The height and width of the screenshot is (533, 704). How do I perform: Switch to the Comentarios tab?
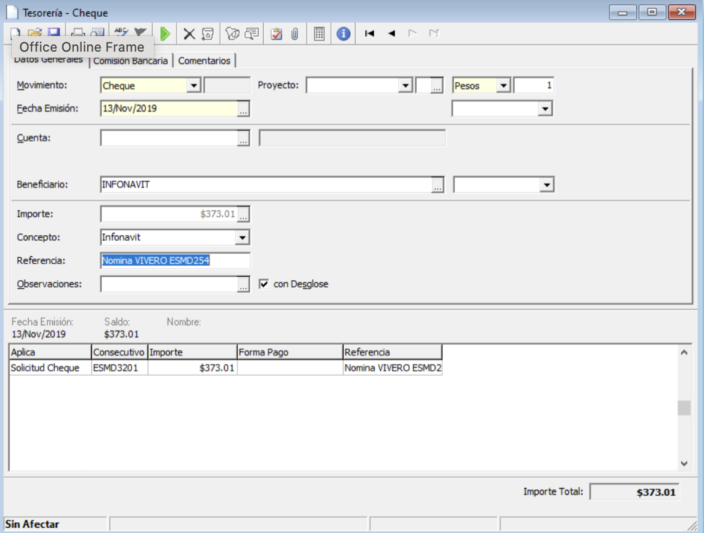coord(204,61)
